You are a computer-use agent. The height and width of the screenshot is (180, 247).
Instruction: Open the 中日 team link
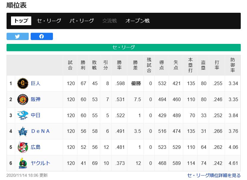[36, 115]
